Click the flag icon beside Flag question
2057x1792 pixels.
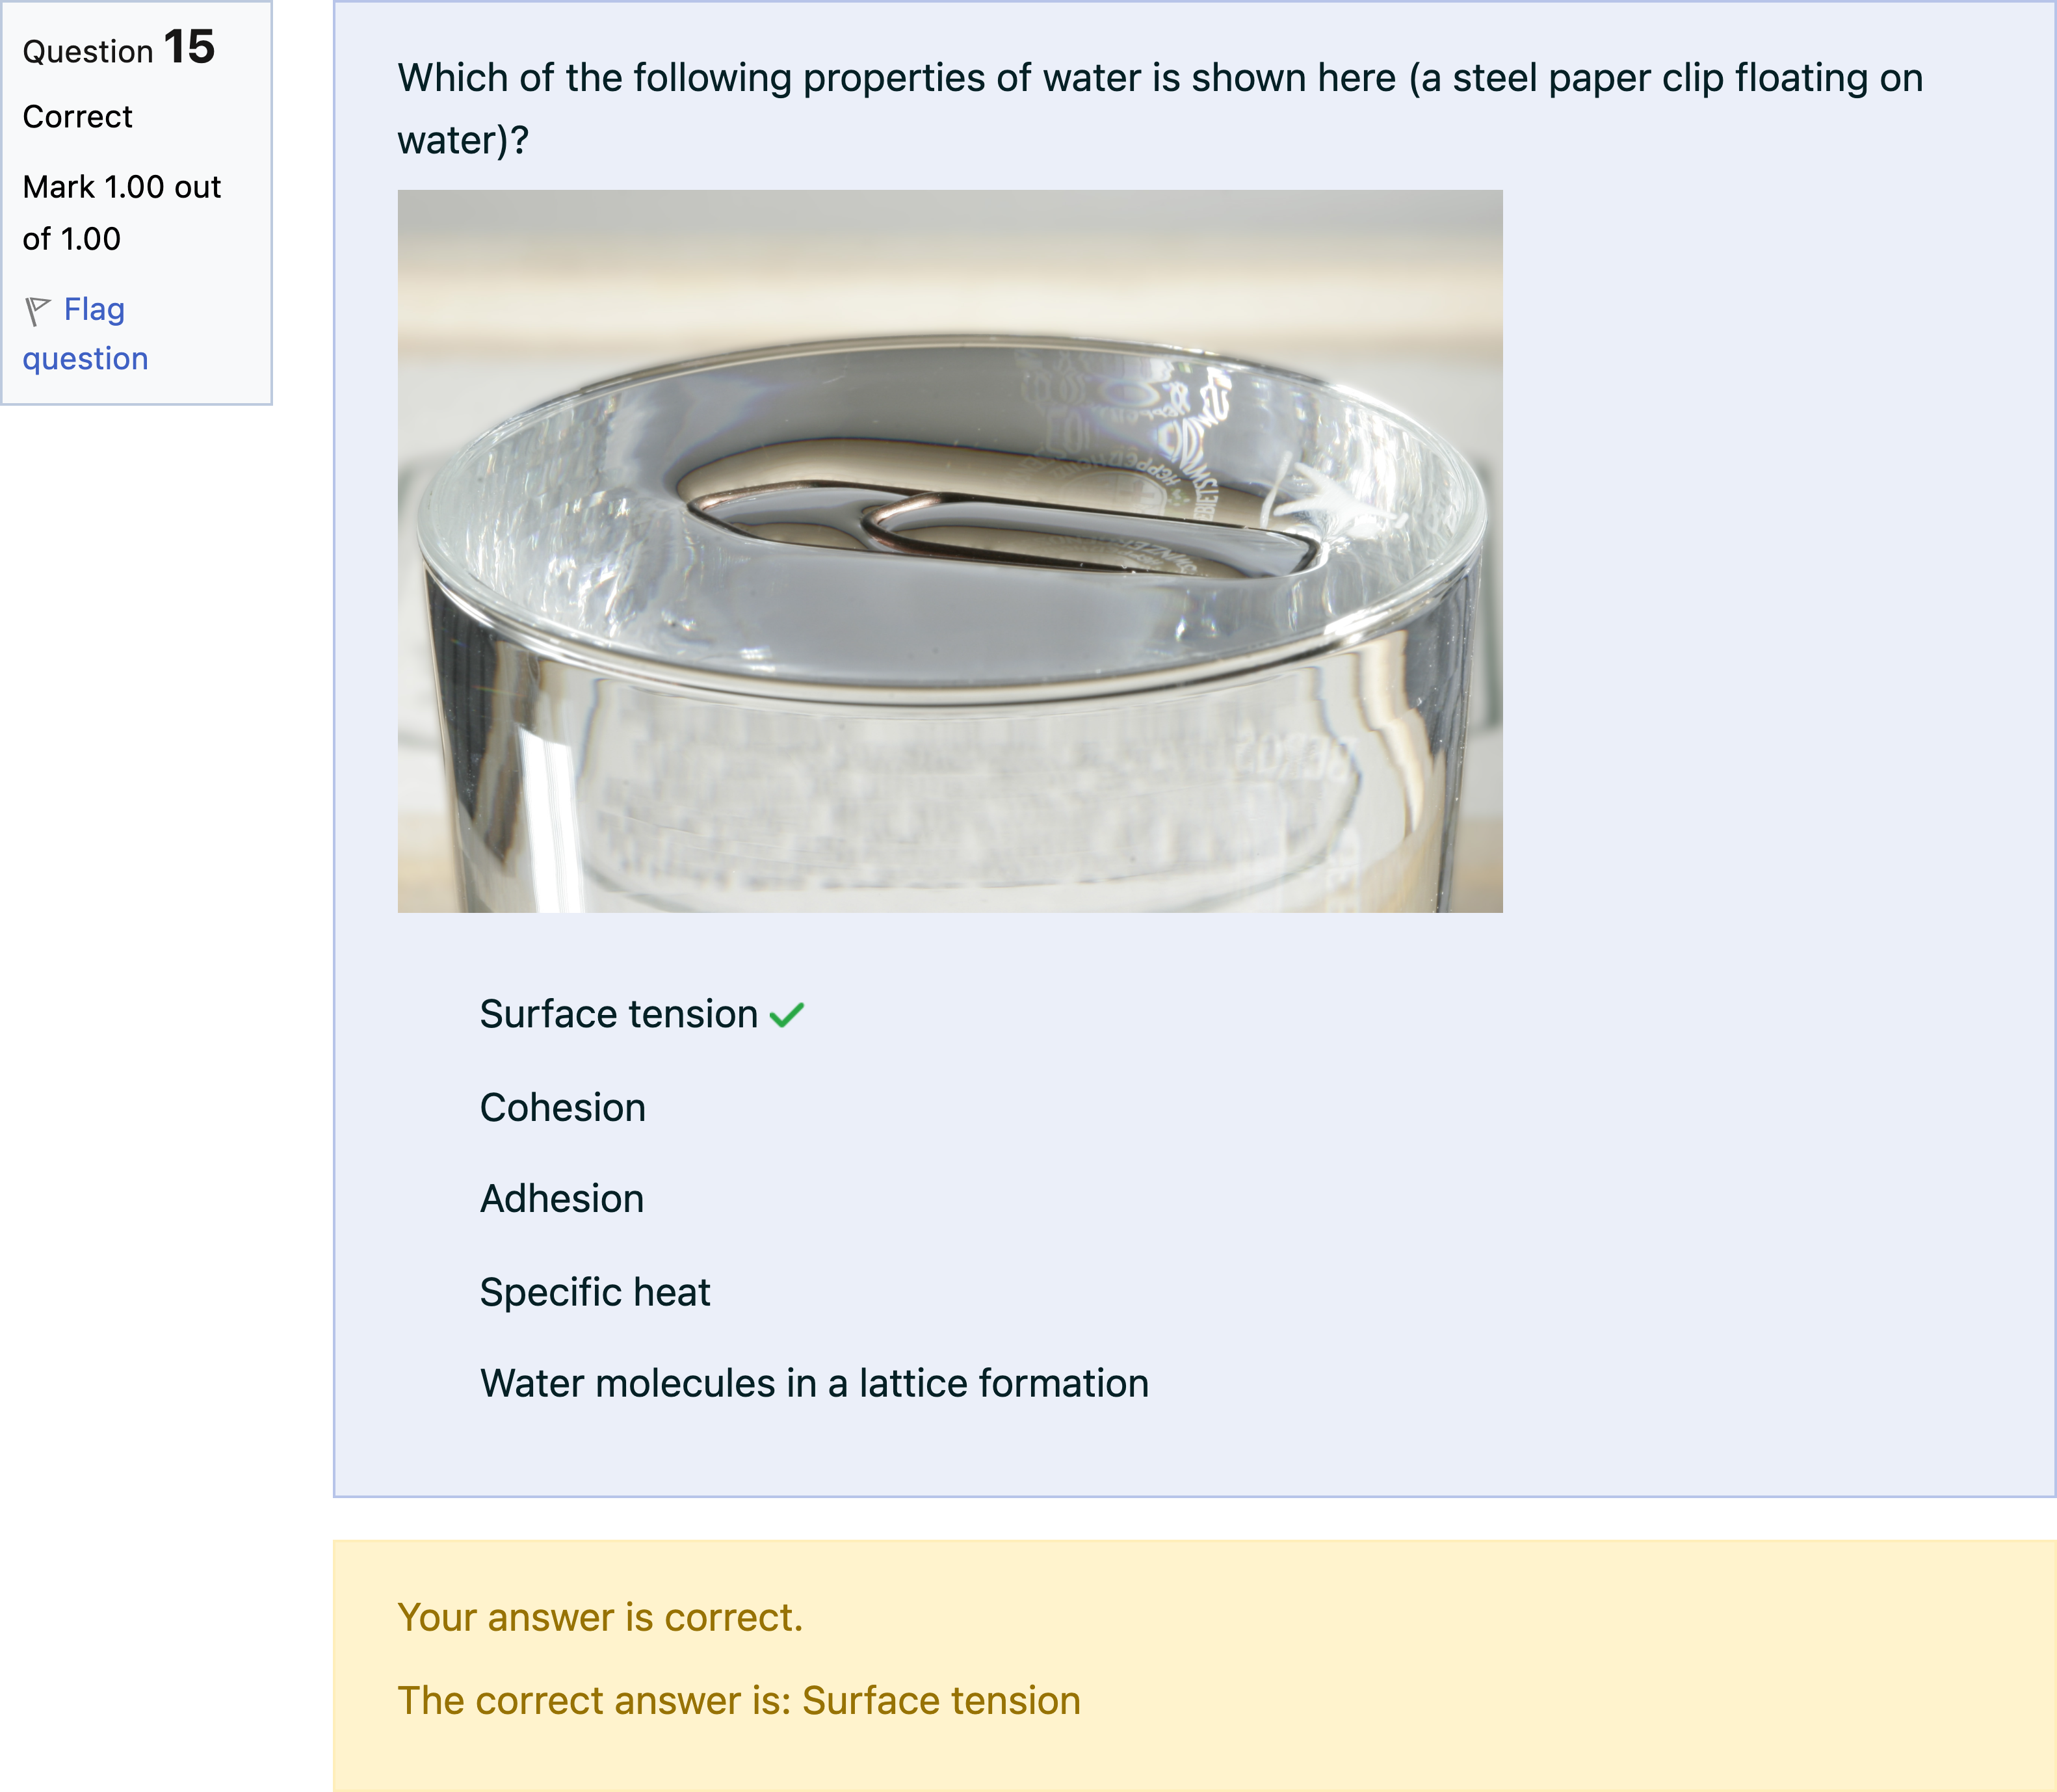coord(37,311)
